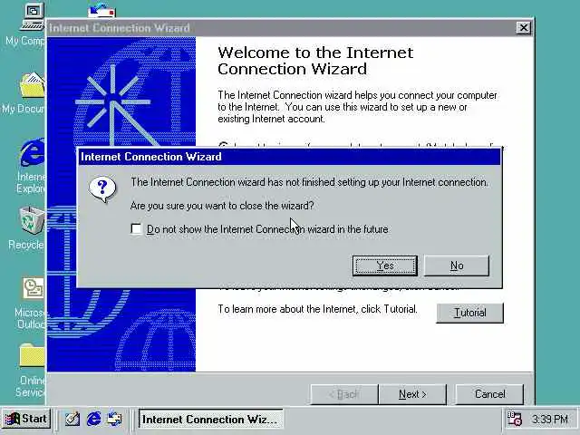This screenshot has height=435, width=580.
Task: Open the Start menu
Action: tap(26, 419)
